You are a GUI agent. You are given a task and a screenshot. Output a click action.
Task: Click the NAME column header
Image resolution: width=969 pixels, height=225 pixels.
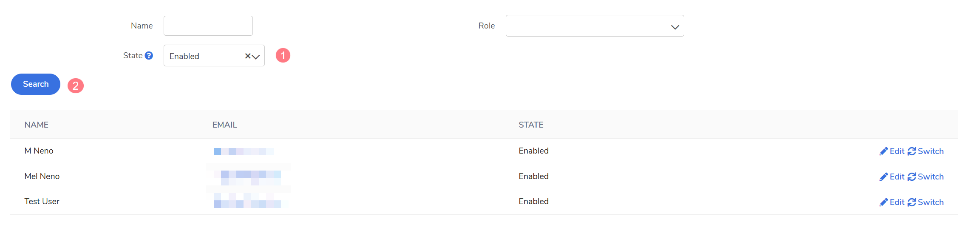click(37, 125)
